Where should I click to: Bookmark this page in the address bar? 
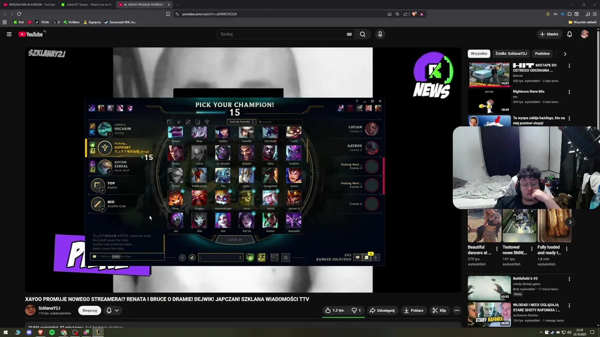point(168,14)
